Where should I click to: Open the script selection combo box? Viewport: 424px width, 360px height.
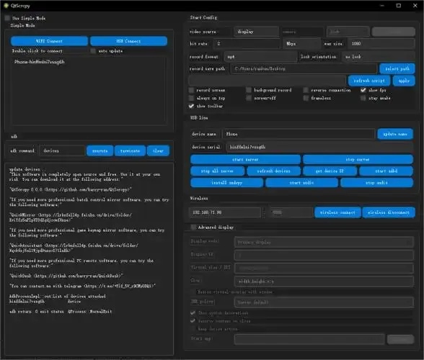tap(267, 81)
